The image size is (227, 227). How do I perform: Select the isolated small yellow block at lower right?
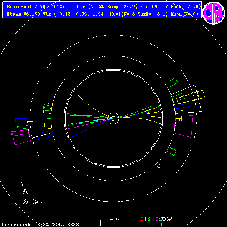pos(158,166)
